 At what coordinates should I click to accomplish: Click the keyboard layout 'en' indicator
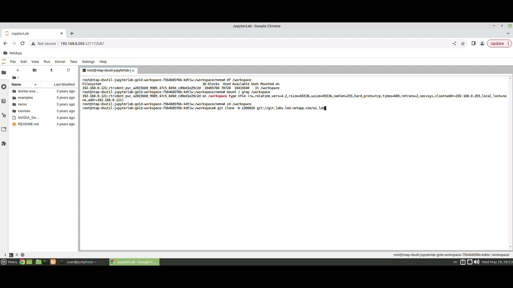click(455, 262)
